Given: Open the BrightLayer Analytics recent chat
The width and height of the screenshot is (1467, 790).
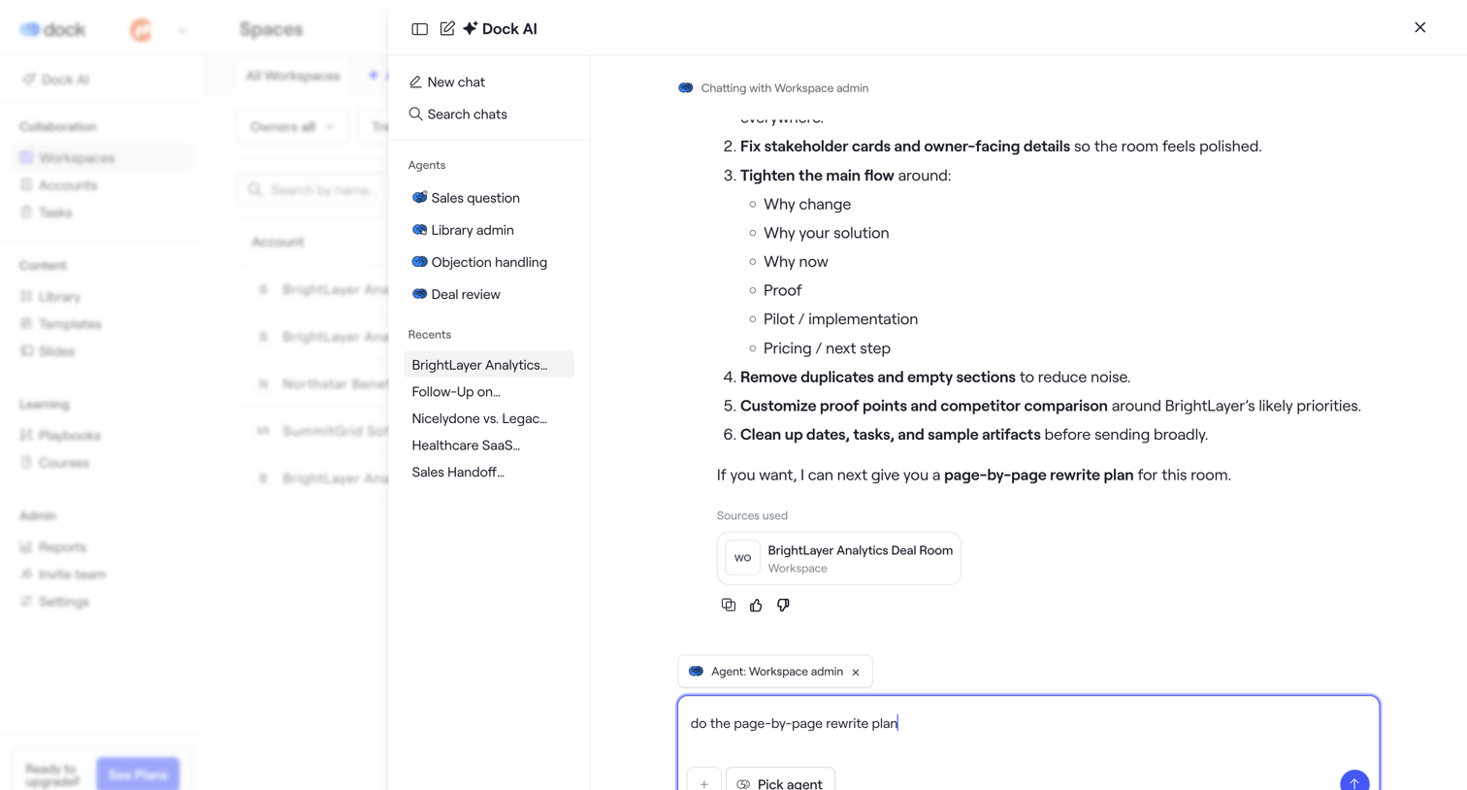Looking at the screenshot, I should (x=489, y=365).
